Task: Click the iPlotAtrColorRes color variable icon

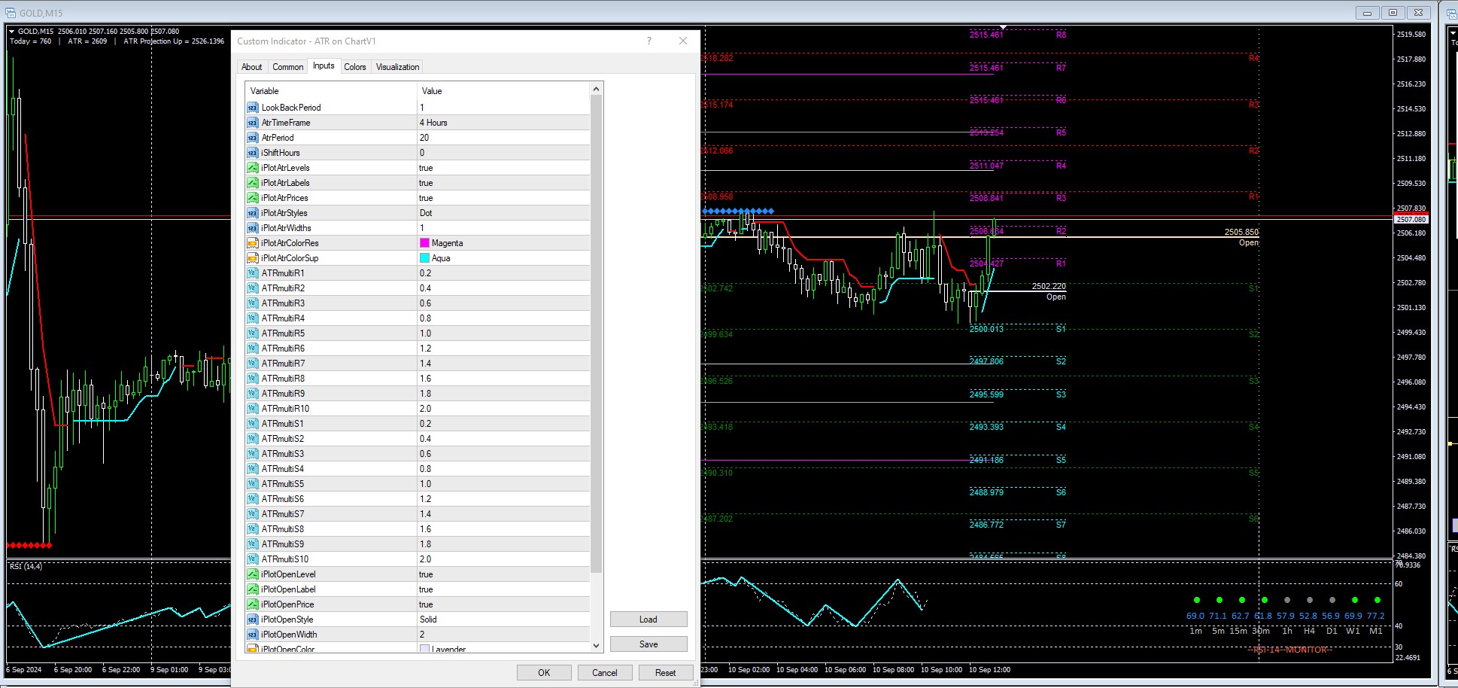Action: [x=253, y=243]
